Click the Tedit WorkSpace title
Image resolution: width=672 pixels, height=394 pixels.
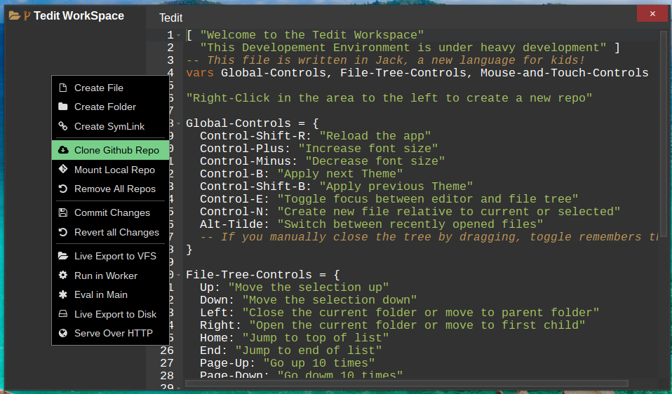pos(79,16)
